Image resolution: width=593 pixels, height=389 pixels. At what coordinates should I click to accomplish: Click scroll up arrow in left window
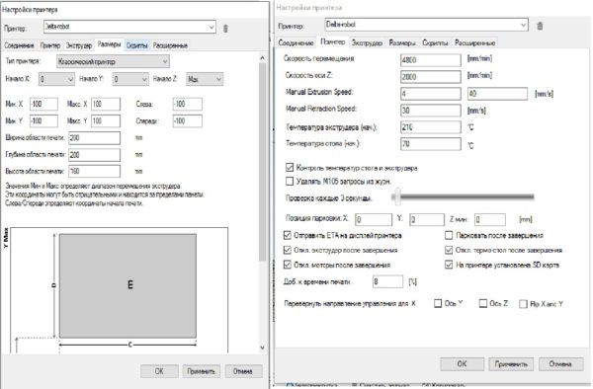[x=263, y=58]
